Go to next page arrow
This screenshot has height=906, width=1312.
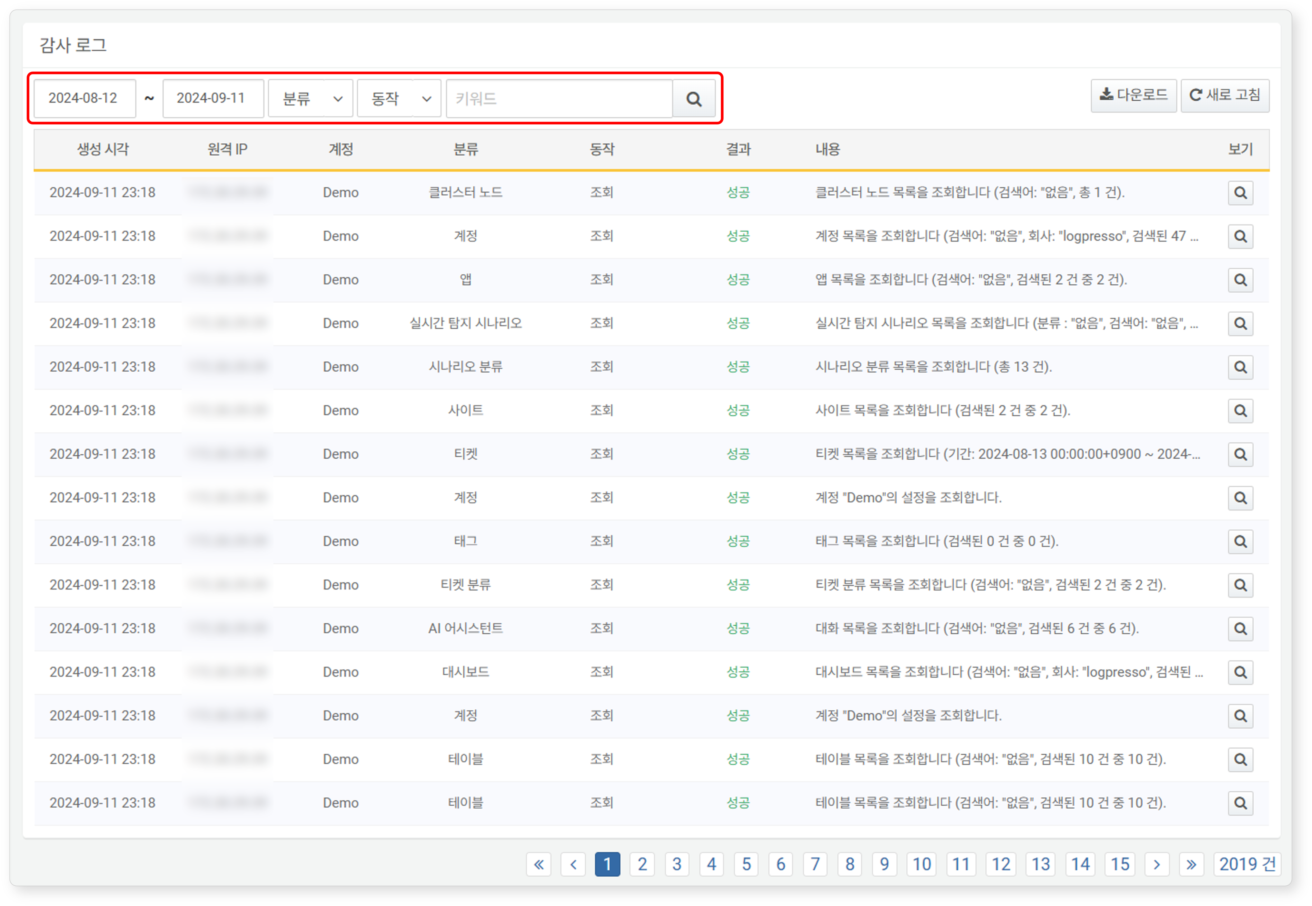click(x=1156, y=864)
